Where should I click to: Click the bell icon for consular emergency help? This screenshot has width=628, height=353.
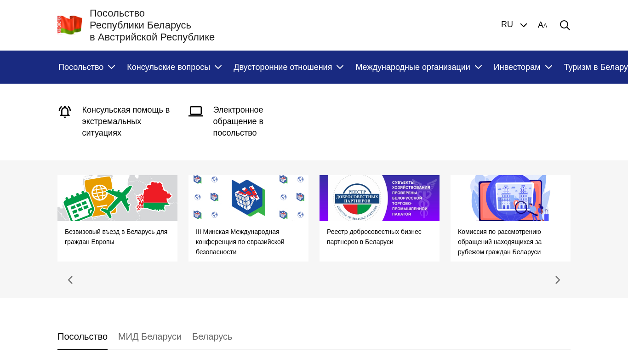[x=65, y=112]
